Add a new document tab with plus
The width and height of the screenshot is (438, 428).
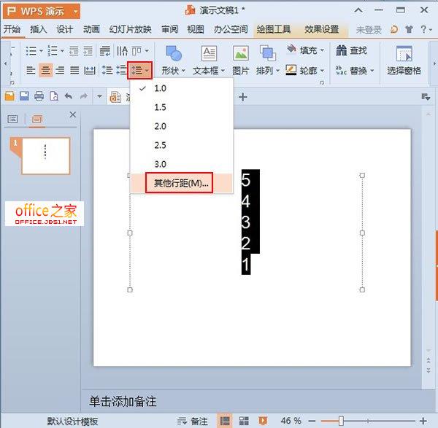(243, 97)
